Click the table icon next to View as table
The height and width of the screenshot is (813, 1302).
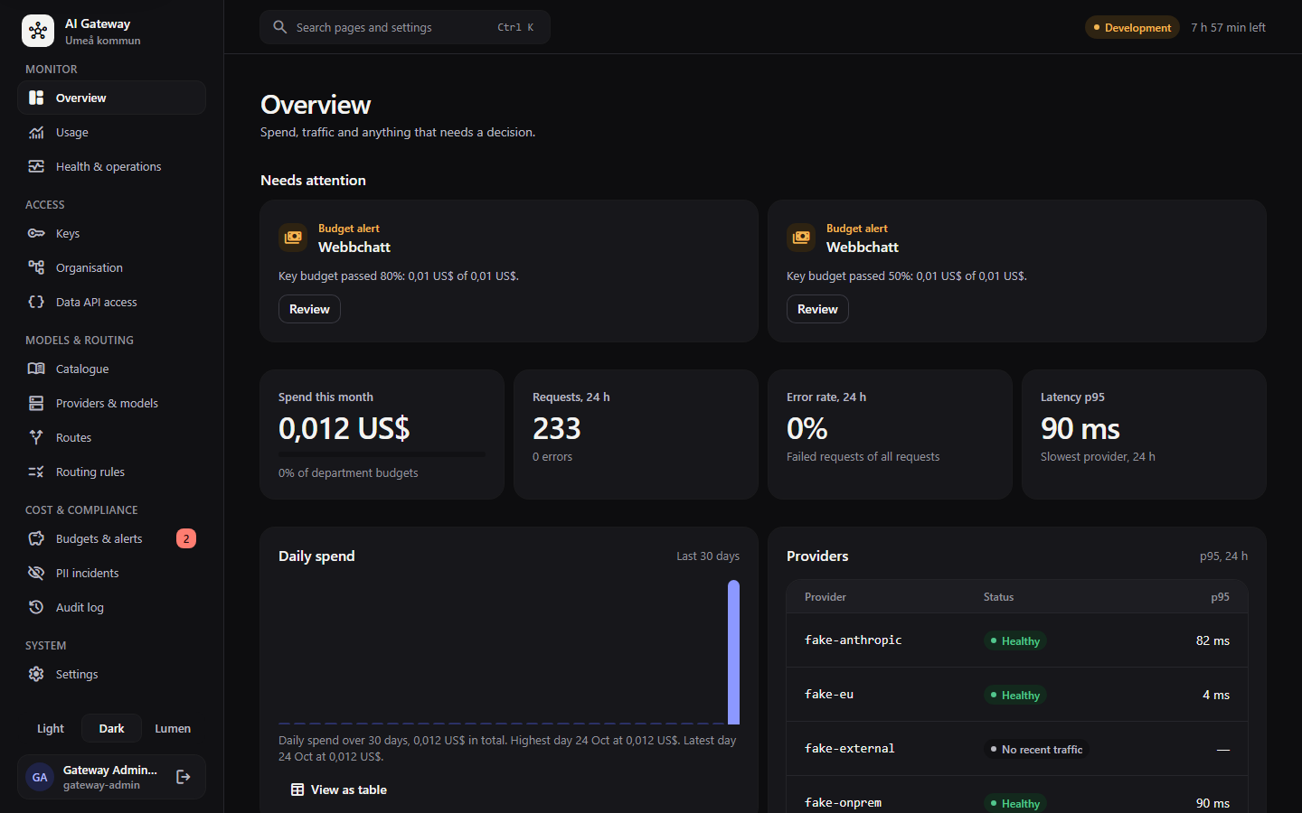point(297,790)
